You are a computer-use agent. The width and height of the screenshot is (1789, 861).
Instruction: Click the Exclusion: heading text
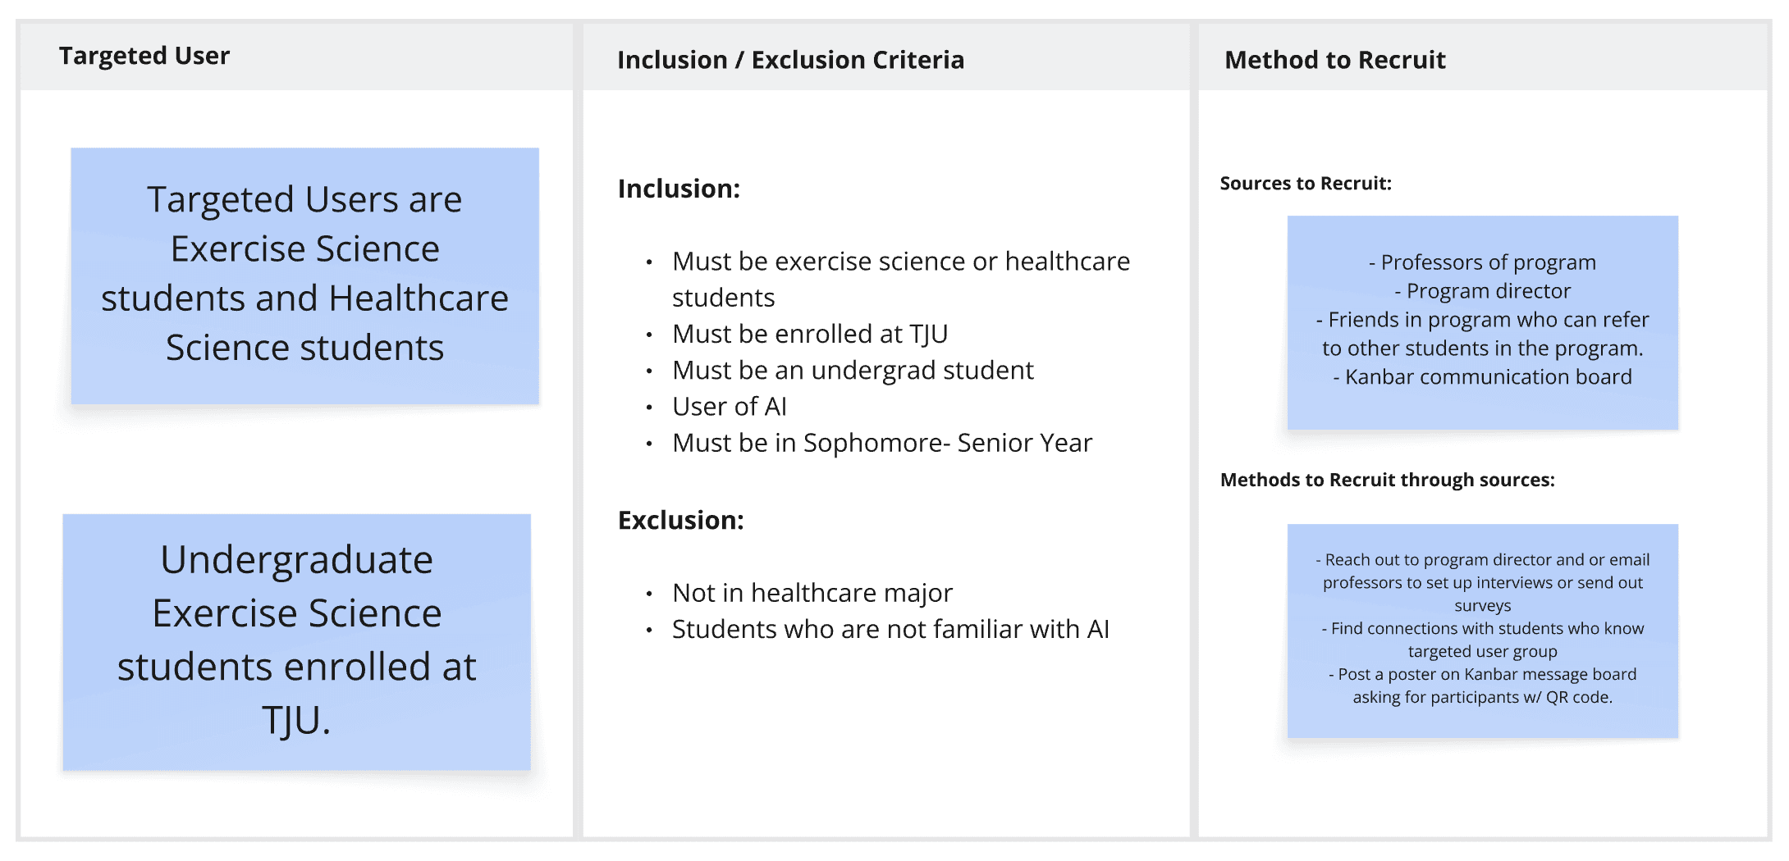(680, 520)
